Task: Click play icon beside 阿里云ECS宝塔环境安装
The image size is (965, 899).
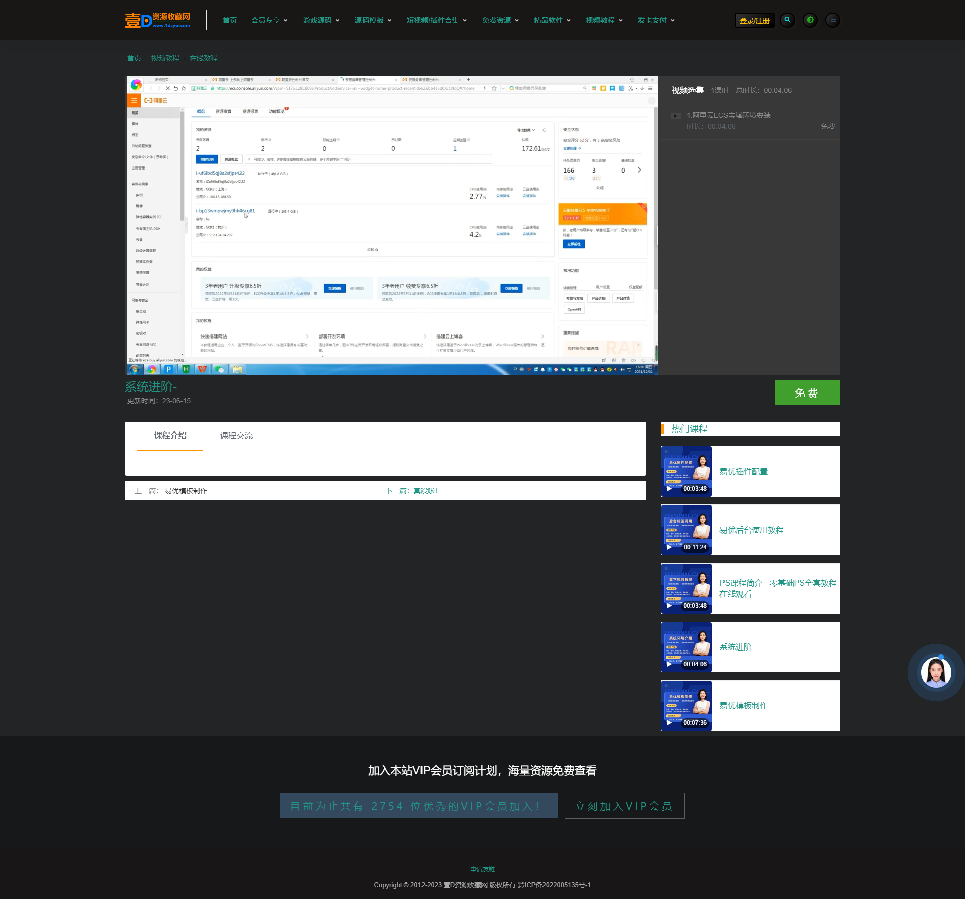Action: pyautogui.click(x=676, y=116)
